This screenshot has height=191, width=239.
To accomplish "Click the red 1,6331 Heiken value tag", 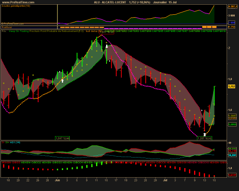I will point(232,175).
